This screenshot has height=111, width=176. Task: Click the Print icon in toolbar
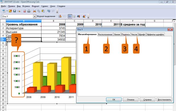click(29, 11)
